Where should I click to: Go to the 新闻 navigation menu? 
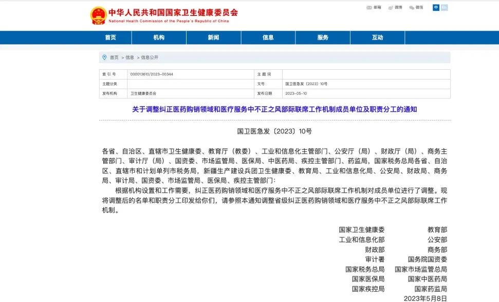click(213, 37)
